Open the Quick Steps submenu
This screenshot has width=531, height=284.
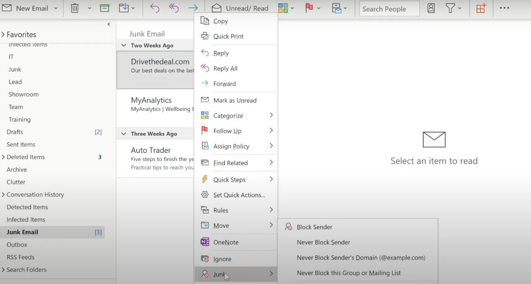pos(236,180)
